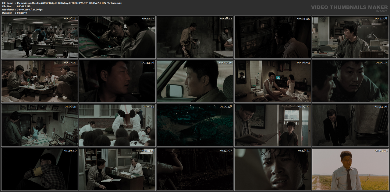
Task: Select the thumbnail timestamped 00:24:55
Action: (x=273, y=37)
